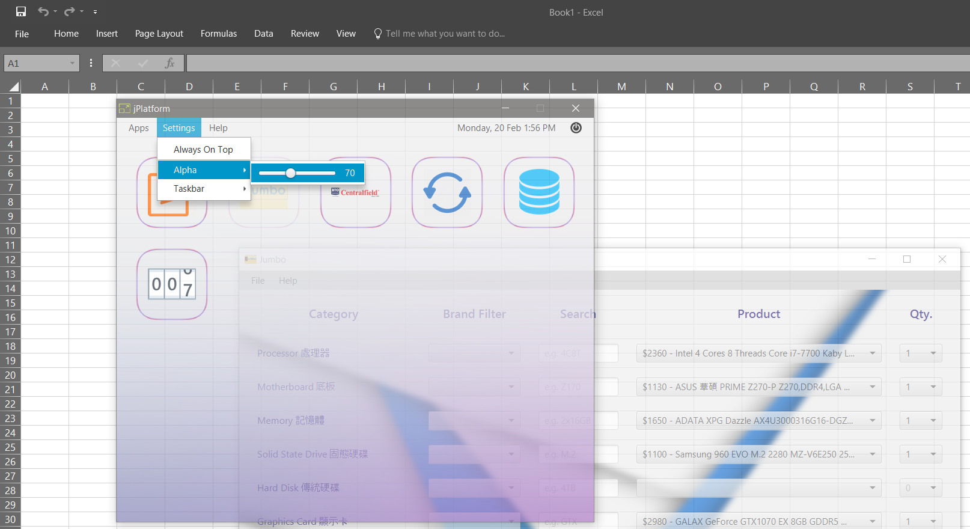Click the formula bar Cancel X icon

pos(115,63)
